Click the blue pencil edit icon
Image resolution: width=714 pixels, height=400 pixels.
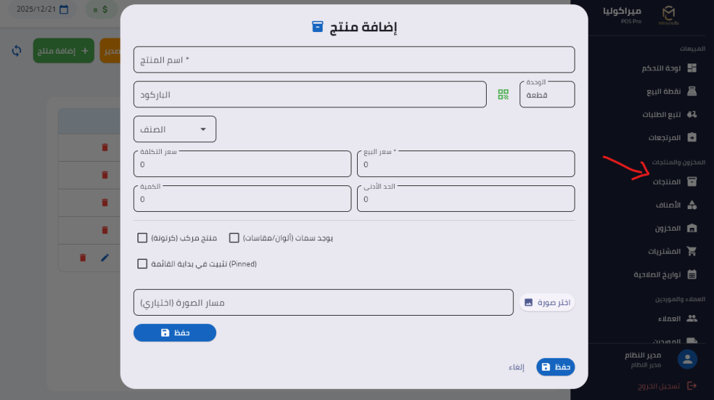pos(105,258)
